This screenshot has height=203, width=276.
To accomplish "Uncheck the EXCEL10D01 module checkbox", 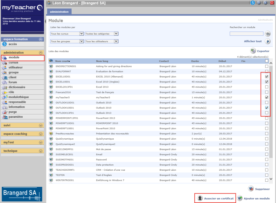I will point(267,77).
